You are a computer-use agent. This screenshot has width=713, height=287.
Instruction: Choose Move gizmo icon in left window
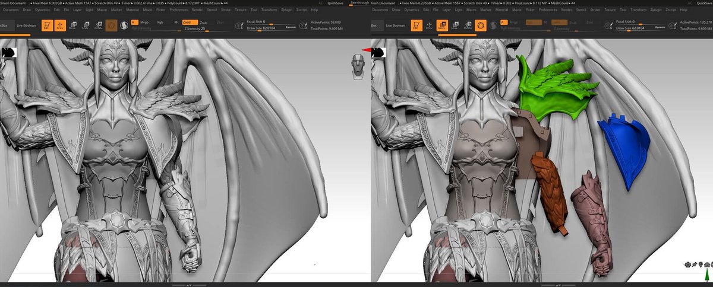(72, 25)
